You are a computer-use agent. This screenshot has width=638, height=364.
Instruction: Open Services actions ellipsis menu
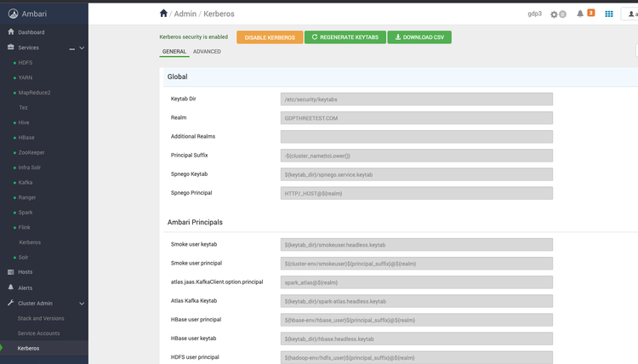coord(72,48)
